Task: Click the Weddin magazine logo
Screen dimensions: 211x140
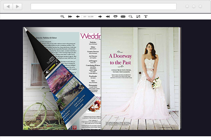Action: pos(90,36)
